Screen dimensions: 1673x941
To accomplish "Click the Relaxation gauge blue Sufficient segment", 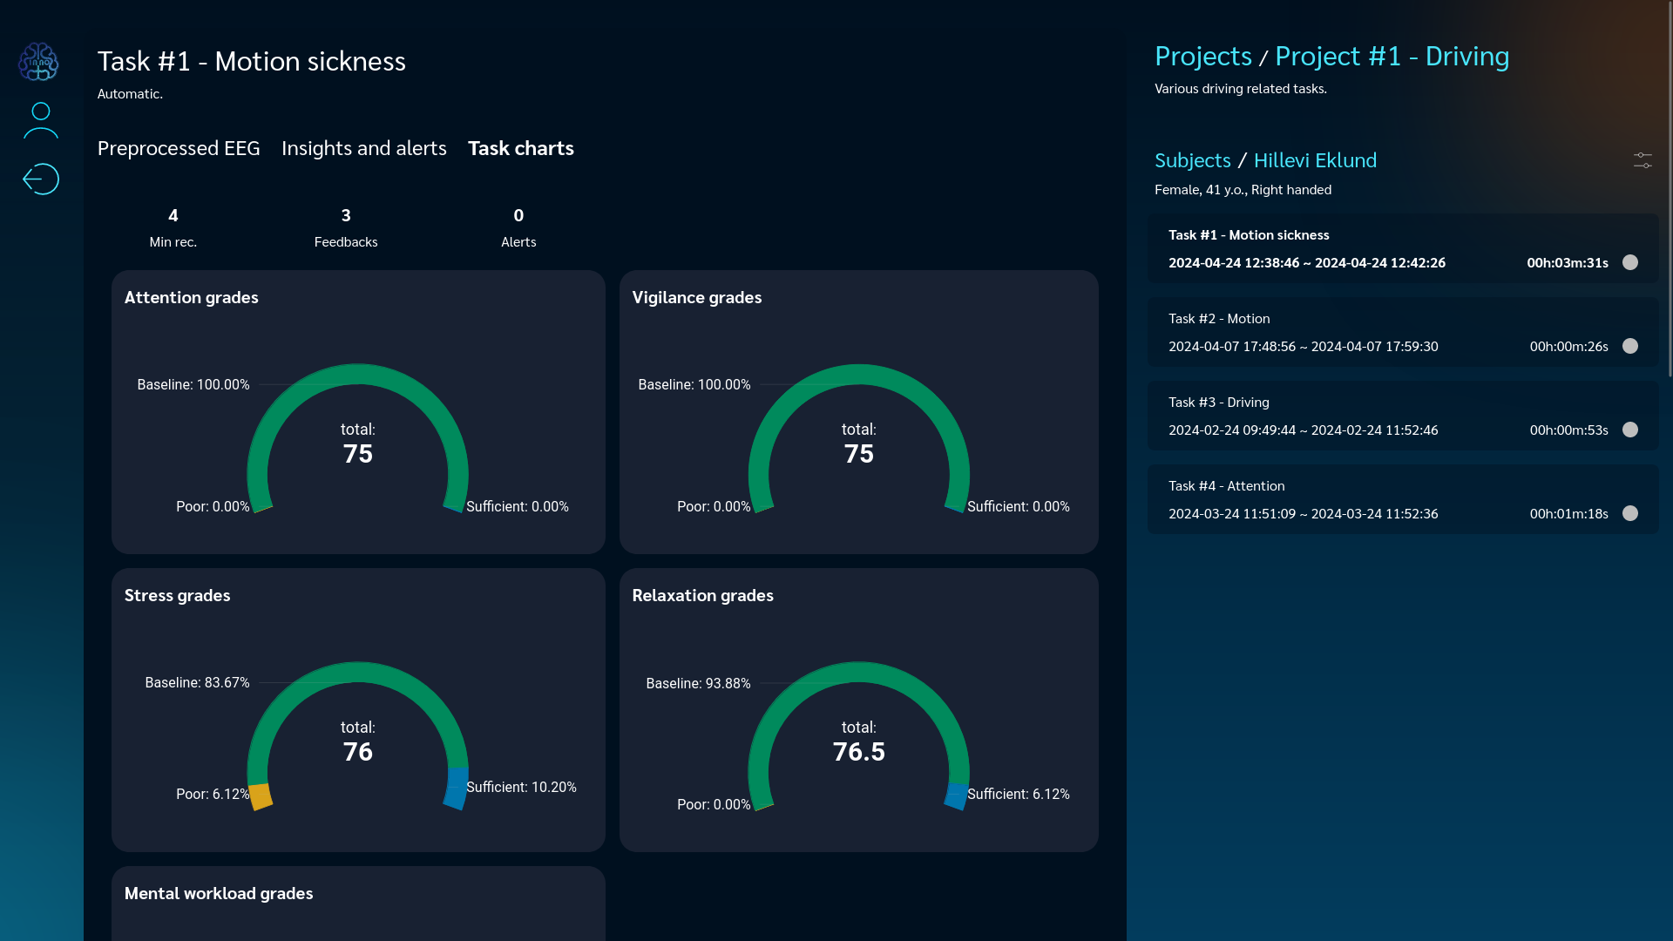I will coord(957,795).
